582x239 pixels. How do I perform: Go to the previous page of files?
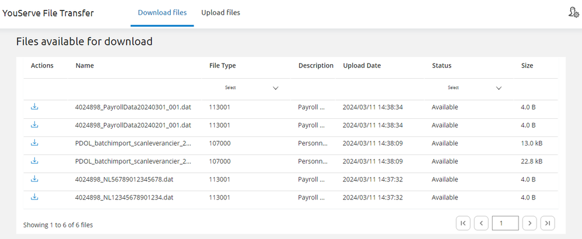481,223
